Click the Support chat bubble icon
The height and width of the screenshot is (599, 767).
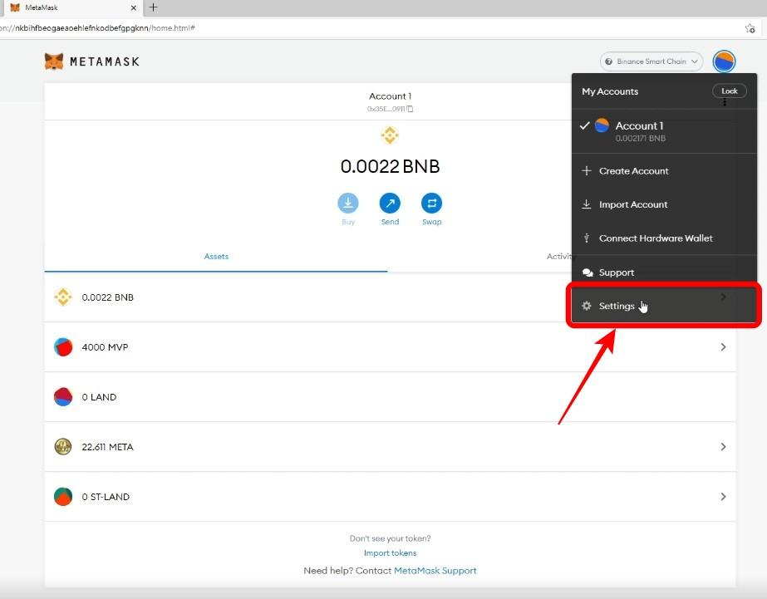[x=588, y=272]
